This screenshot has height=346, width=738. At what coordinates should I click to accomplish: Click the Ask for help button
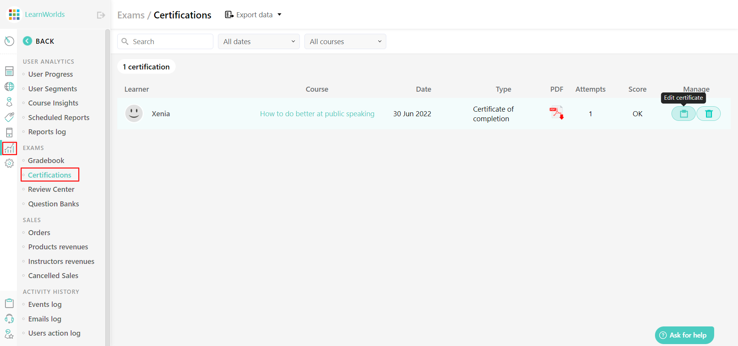point(684,335)
